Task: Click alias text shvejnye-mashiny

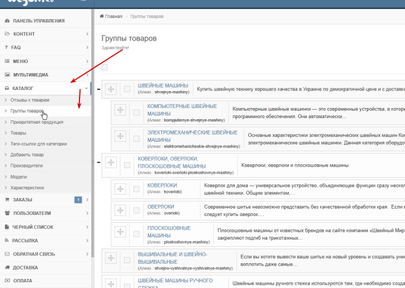Action: (x=171, y=92)
